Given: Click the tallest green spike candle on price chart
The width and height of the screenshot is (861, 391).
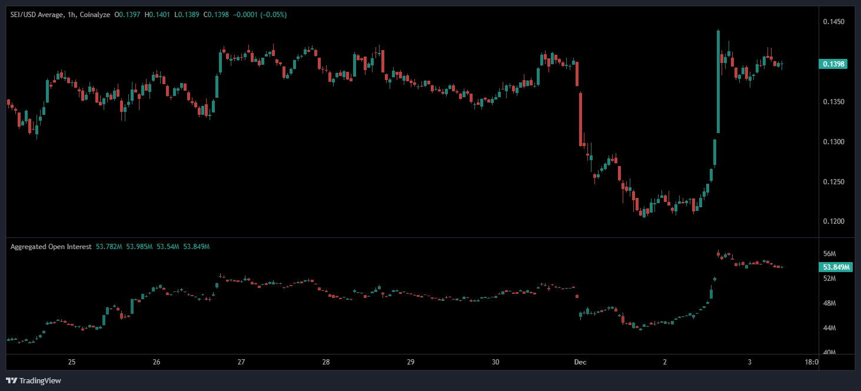Looking at the screenshot, I should point(718,82).
